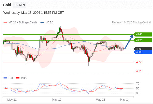Screen dimensions: 153x104
Task: Click the May 13 date axis label
Action: pyautogui.click(x=100, y=100)
